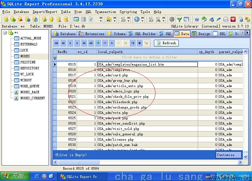252x181 pixels.
Task: Select cell OSA_adm/license.php
Action: click(x=147, y=139)
